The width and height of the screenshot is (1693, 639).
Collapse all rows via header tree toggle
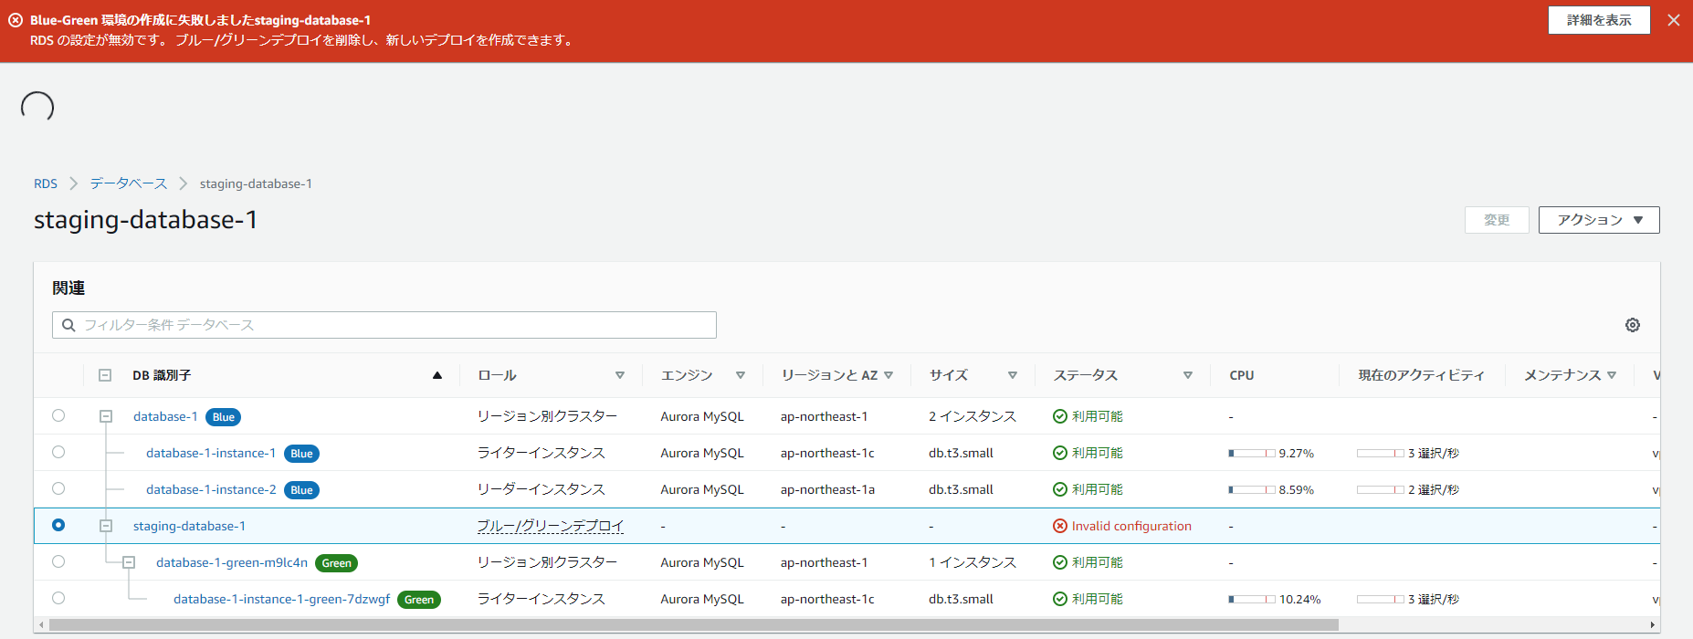(x=105, y=375)
